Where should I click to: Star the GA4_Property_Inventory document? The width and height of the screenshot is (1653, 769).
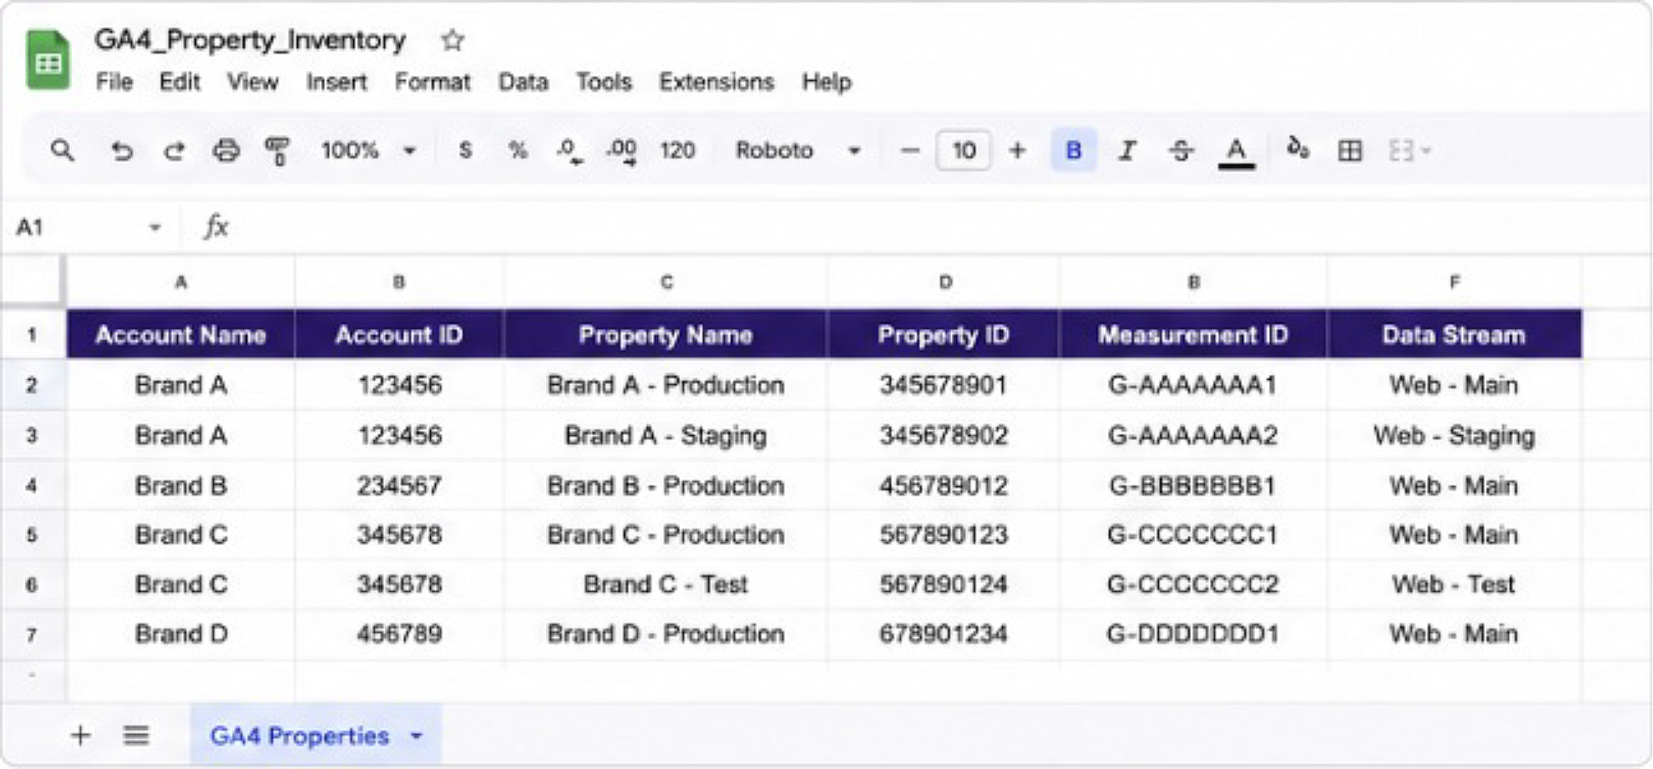[453, 40]
